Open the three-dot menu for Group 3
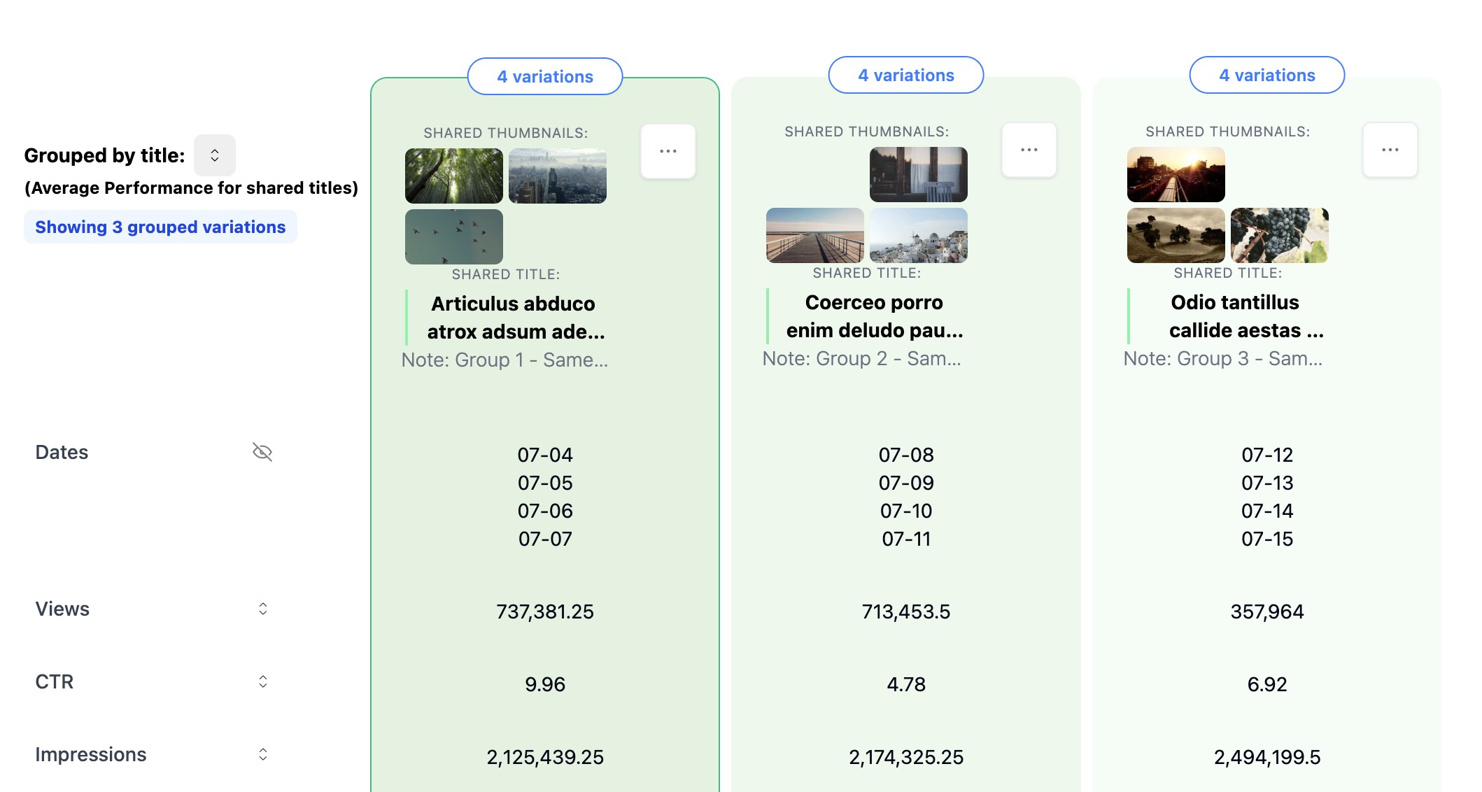Viewport: 1482px width, 792px height. click(1390, 150)
